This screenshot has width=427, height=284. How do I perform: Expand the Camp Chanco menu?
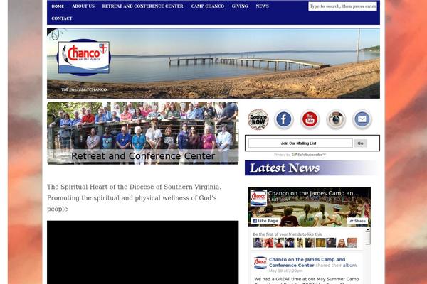pyautogui.click(x=207, y=6)
